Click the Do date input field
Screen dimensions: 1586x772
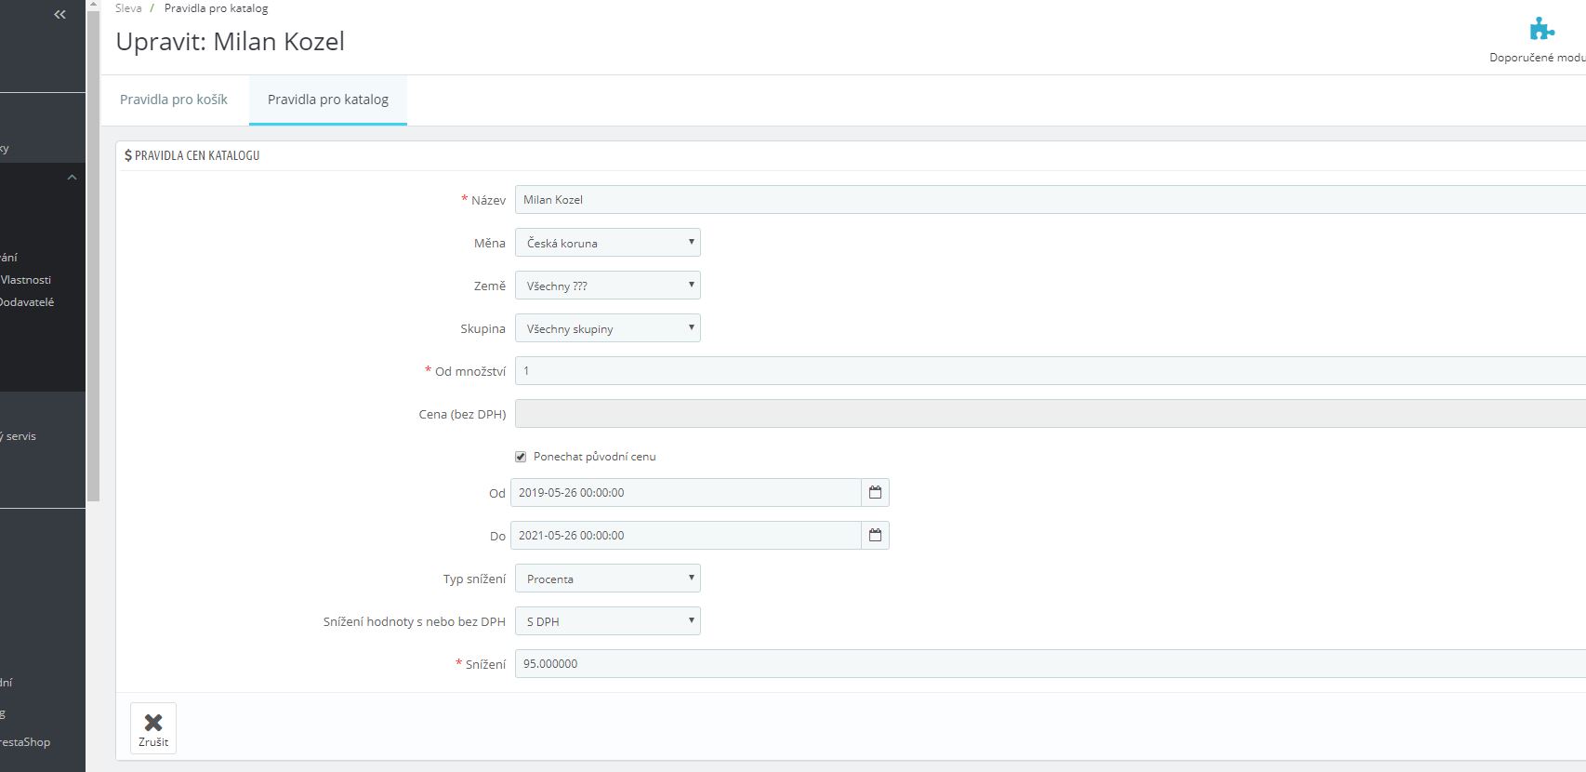coord(686,535)
